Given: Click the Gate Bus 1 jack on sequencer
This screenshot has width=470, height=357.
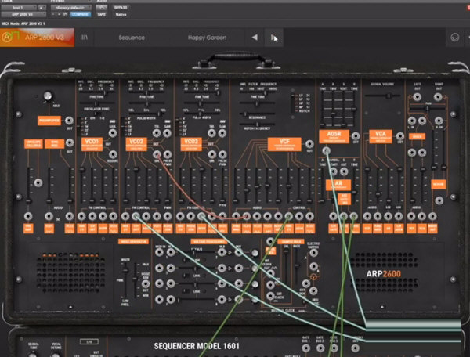Looking at the screenshot, I should [305, 348].
